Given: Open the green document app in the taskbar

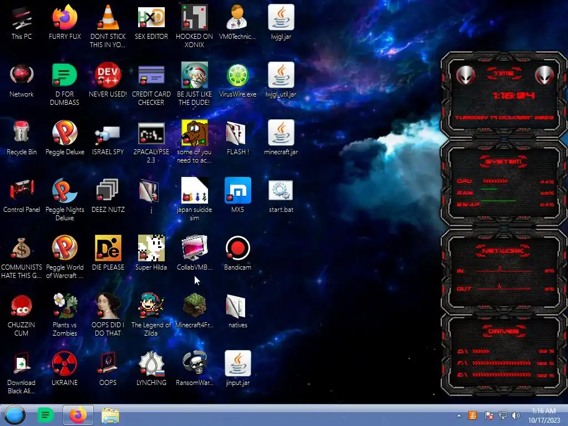Looking at the screenshot, I should (x=45, y=415).
